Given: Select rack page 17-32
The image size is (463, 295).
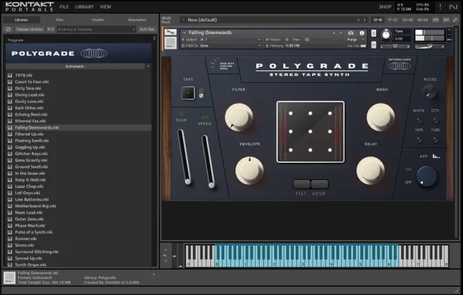Looking at the screenshot, I should click(x=393, y=19).
